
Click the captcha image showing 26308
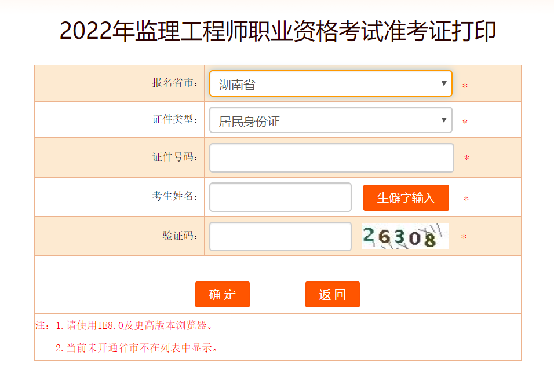point(404,235)
